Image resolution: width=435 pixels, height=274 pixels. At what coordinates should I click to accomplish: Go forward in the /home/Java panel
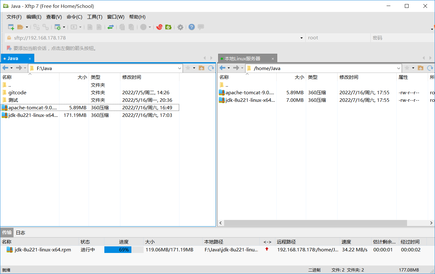click(236, 68)
